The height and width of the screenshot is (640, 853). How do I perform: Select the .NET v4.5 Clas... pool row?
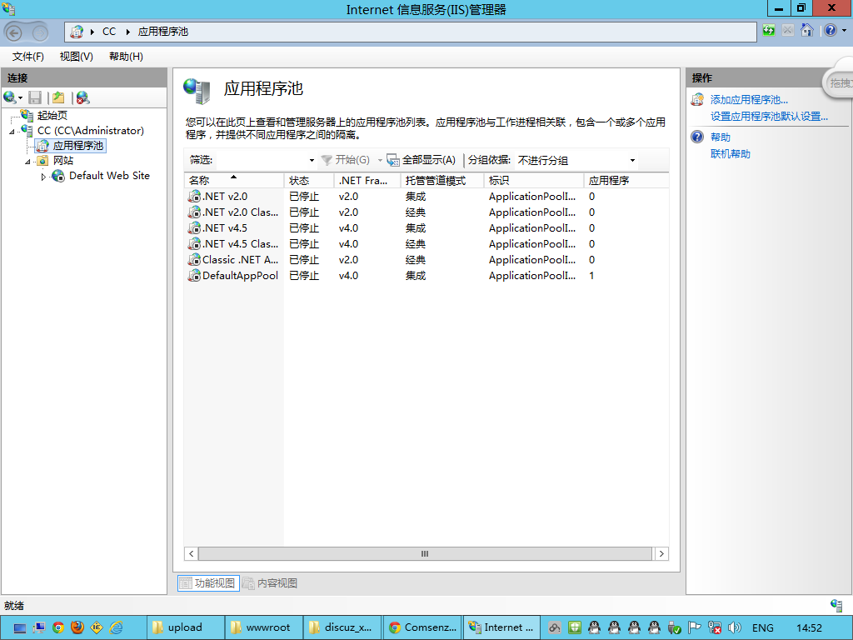coord(426,244)
